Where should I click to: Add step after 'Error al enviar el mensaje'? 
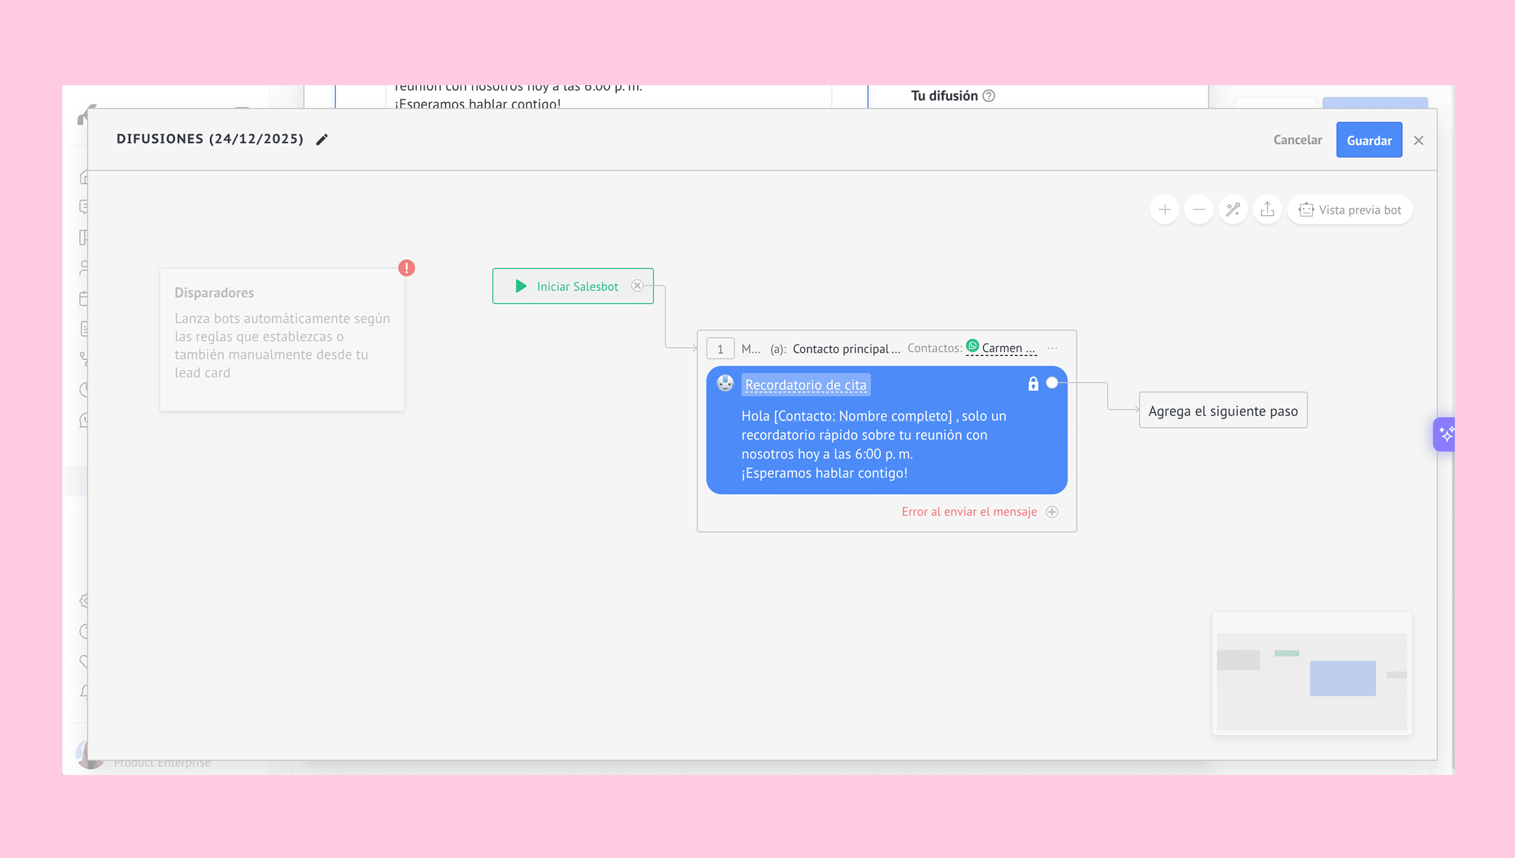[1052, 512]
